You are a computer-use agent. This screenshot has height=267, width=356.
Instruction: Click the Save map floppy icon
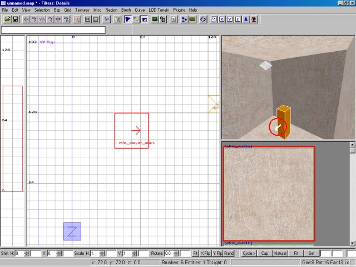click(16, 19)
